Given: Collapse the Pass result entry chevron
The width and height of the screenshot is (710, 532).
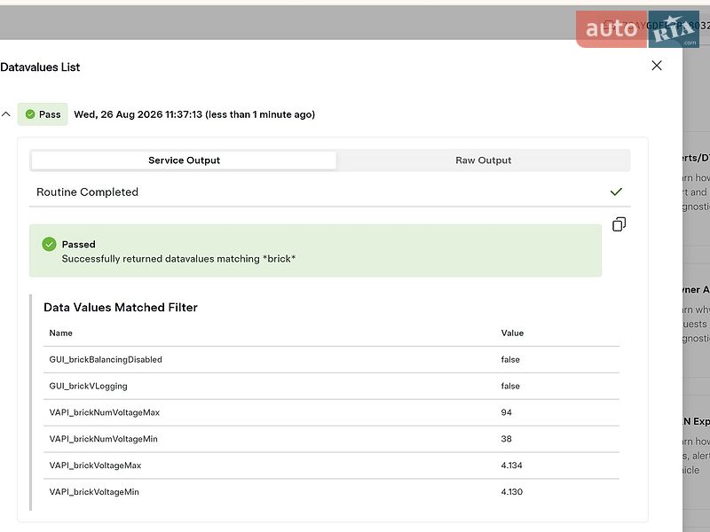Looking at the screenshot, I should tap(6, 114).
